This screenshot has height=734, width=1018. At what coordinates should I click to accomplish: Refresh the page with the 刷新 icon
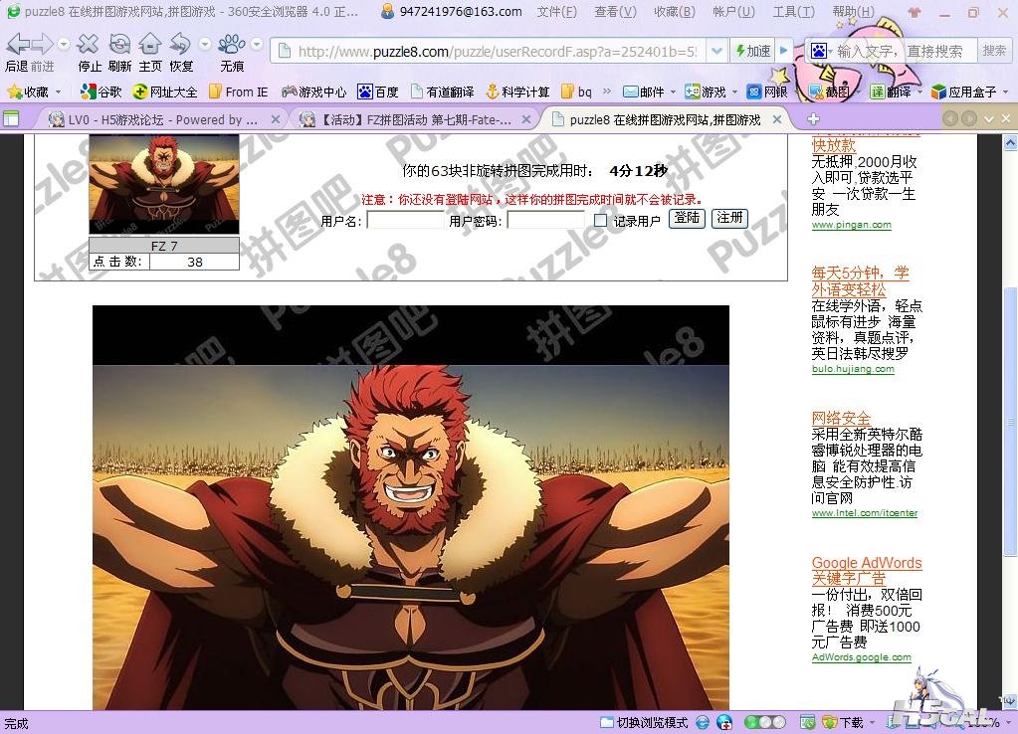(118, 44)
